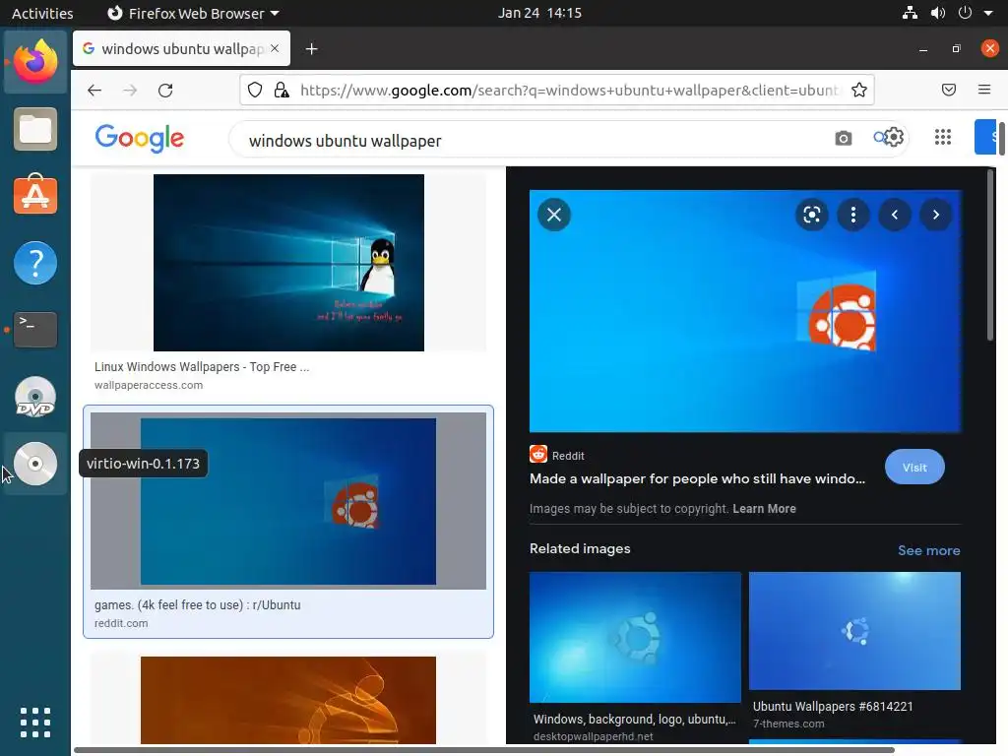Click the Visit button
Screen dimensions: 1008x756
(914, 468)
